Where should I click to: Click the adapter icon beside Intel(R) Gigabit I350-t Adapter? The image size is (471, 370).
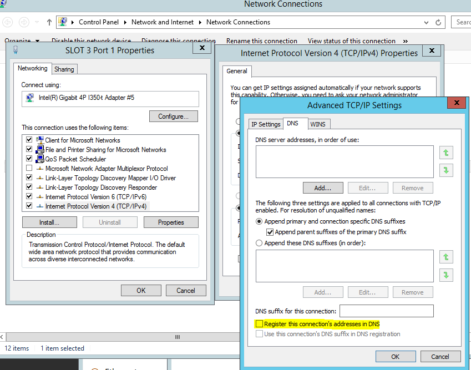[x=29, y=99]
